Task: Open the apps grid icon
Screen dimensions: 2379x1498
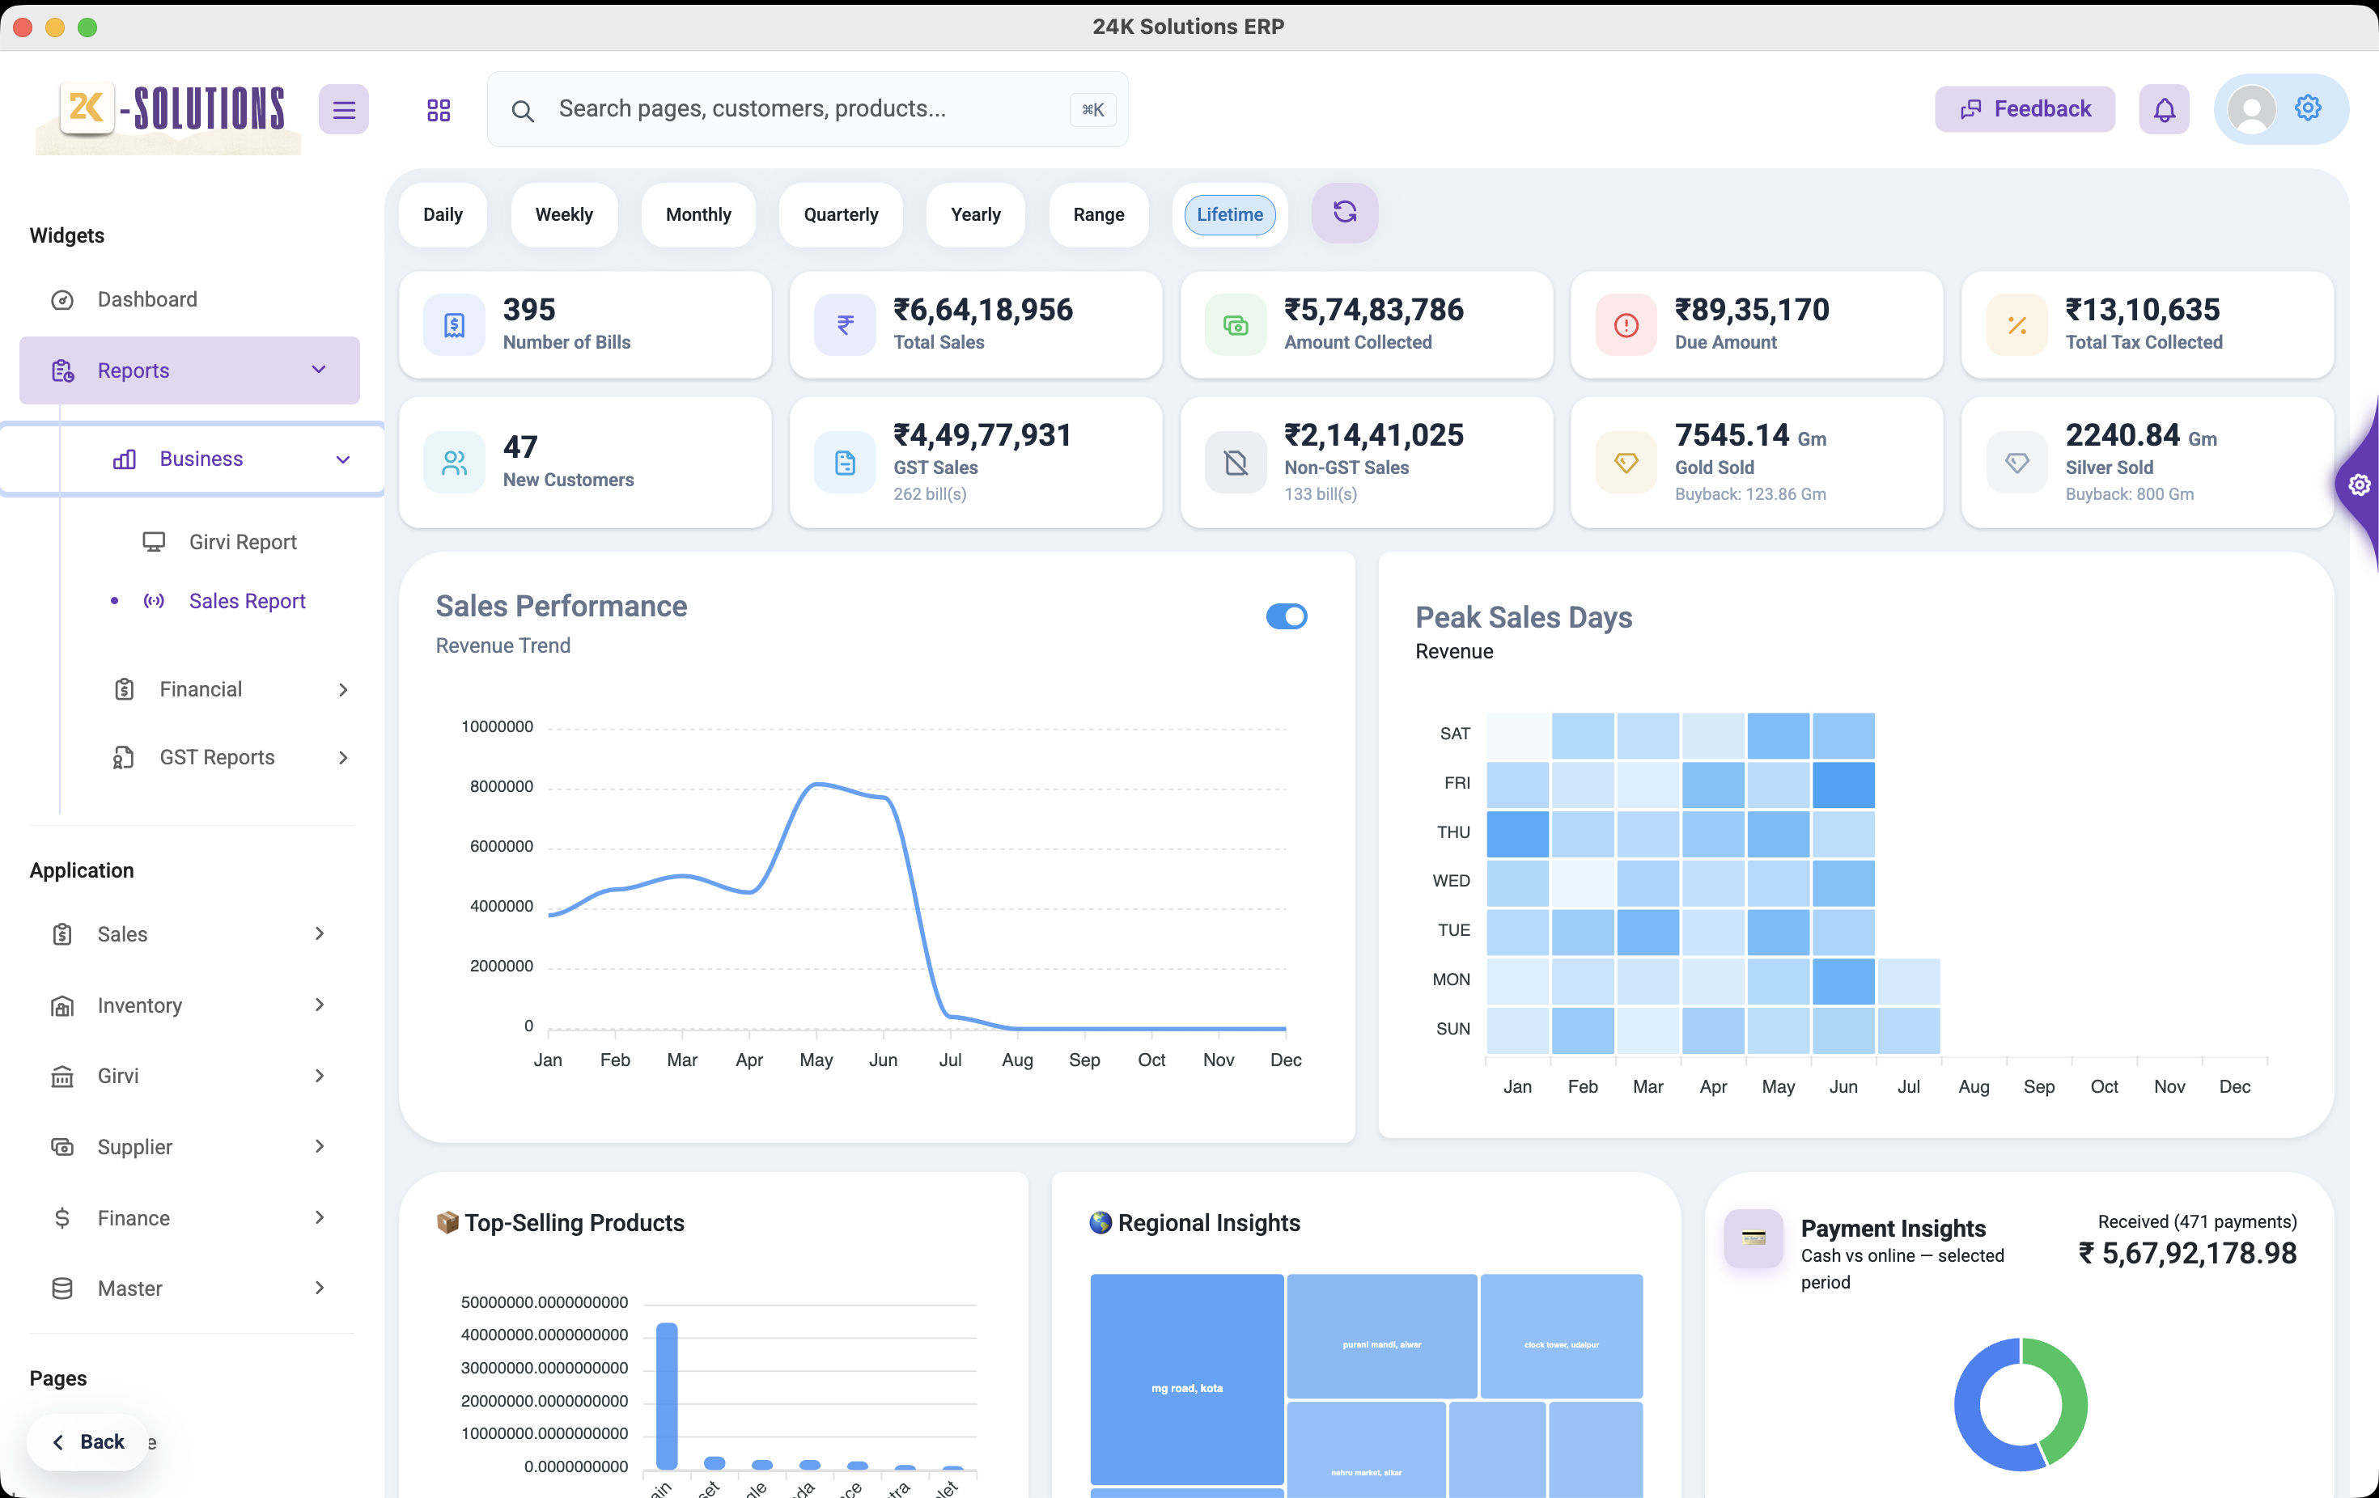Action: [439, 110]
